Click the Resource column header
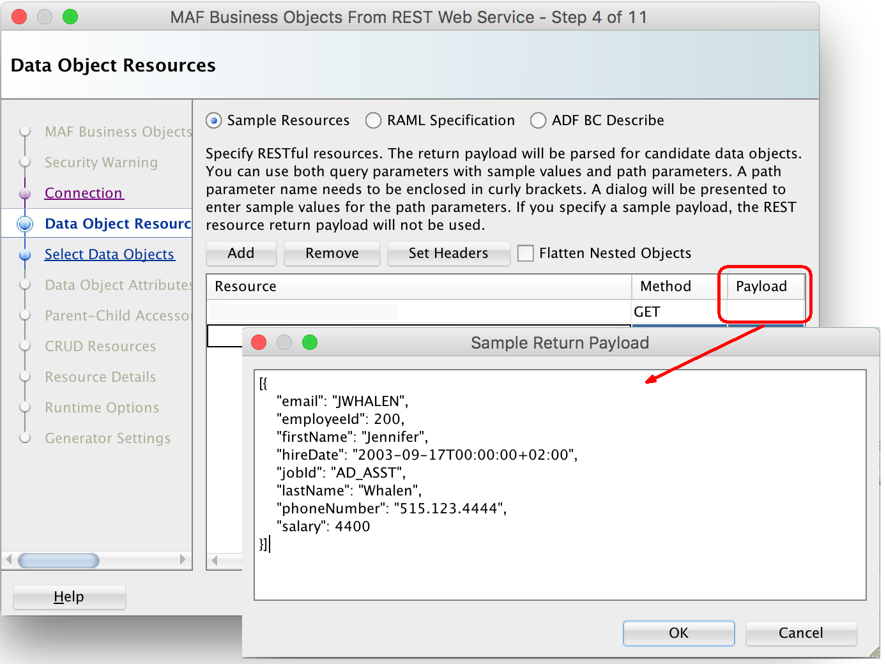This screenshot has height=664, width=886. click(419, 287)
